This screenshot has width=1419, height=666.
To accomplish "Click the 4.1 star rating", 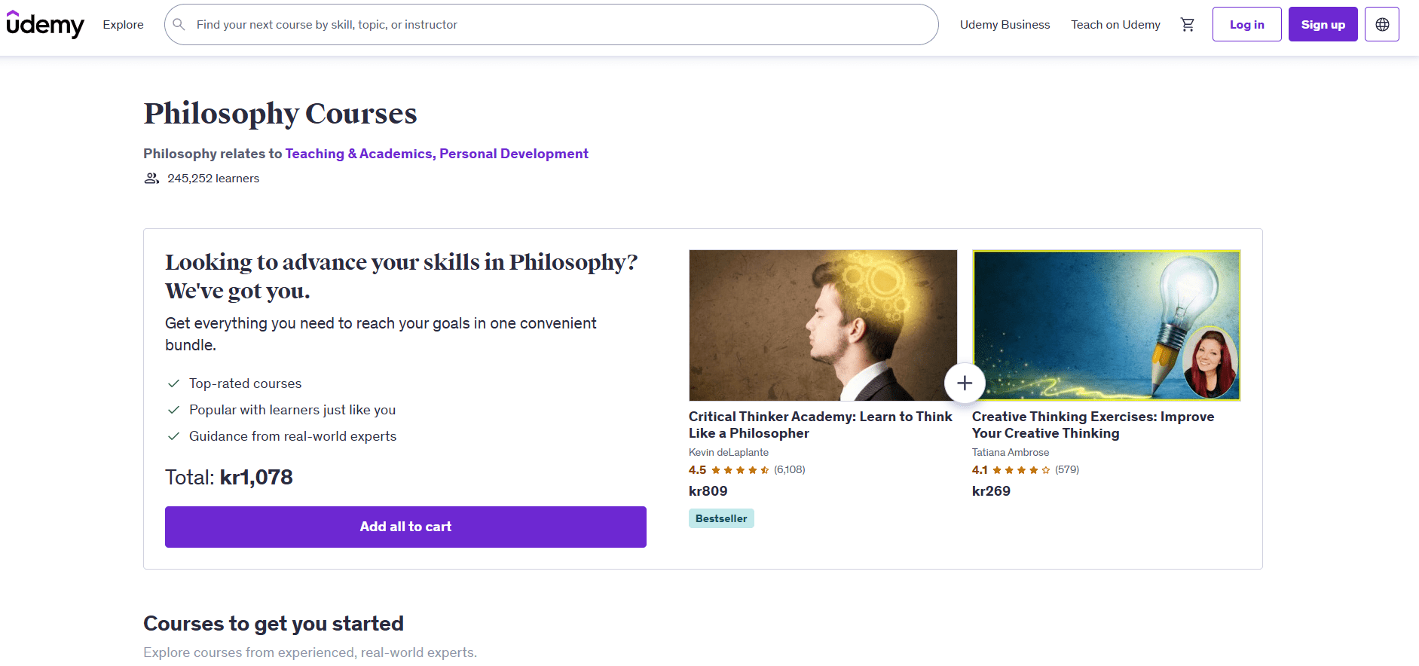I will click(x=1011, y=470).
